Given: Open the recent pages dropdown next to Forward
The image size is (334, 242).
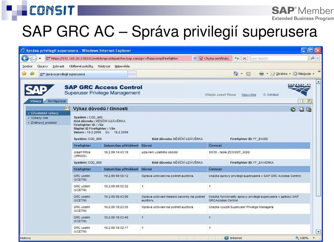Looking at the screenshot, I should pyautogui.click(x=40, y=58).
